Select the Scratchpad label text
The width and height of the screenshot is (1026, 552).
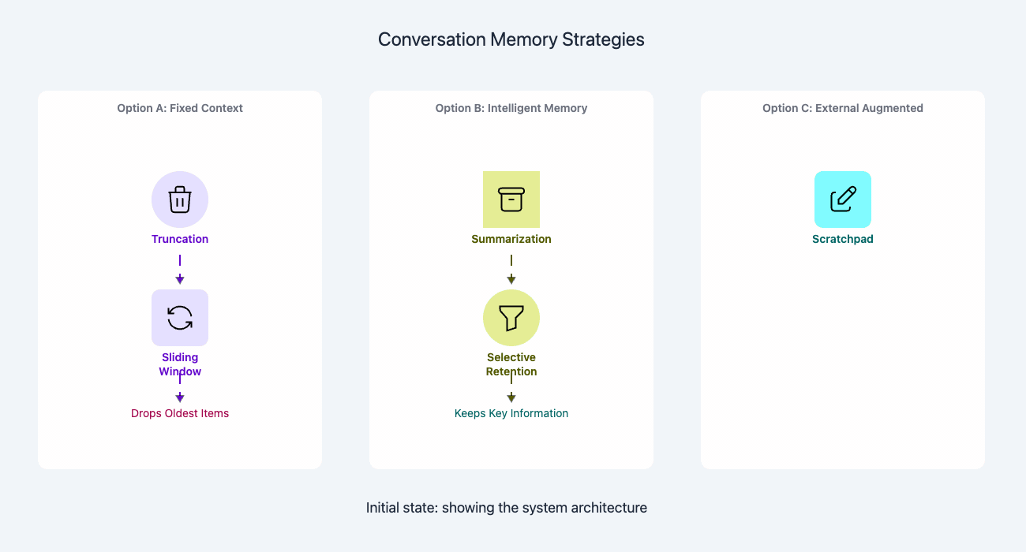tap(843, 239)
